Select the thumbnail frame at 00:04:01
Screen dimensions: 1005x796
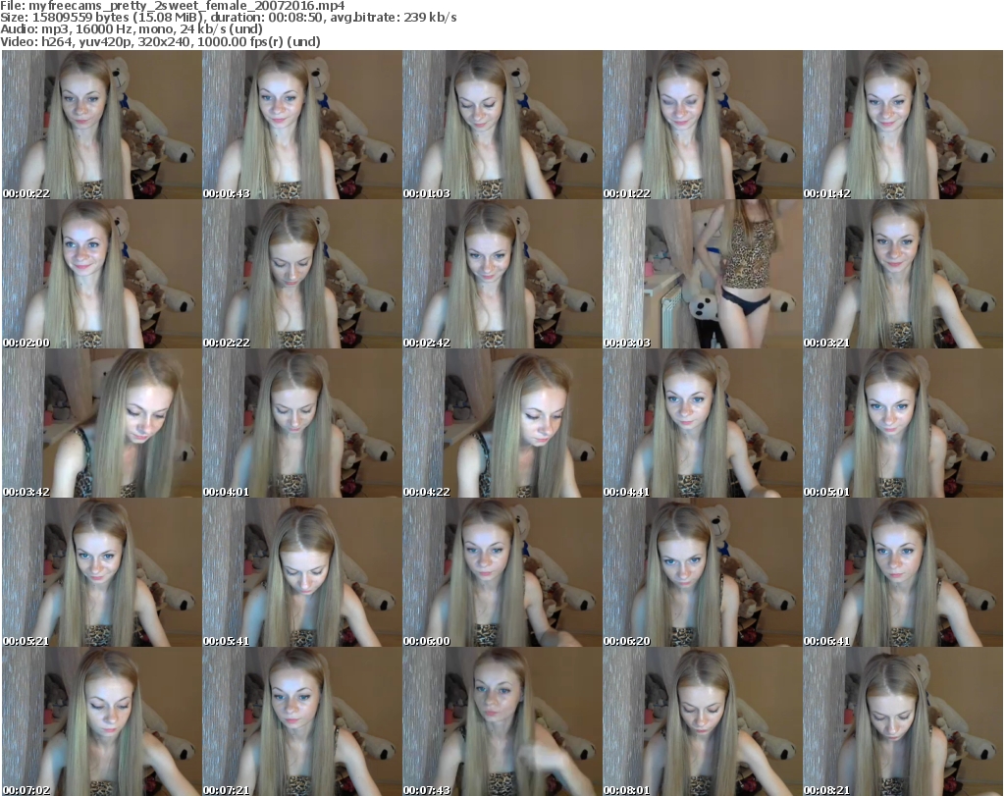(x=302, y=423)
